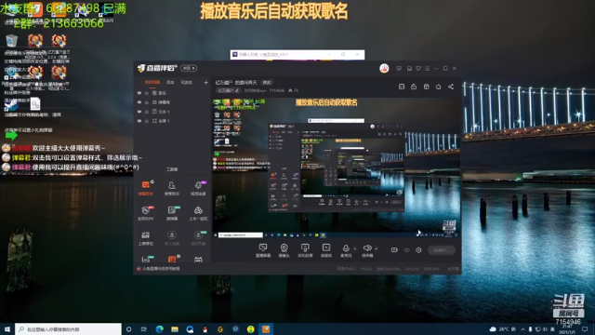This screenshot has height=335, width=595.
Task: Click the list panel icon above the preview
Action: coord(402,87)
